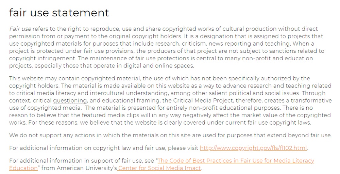The width and height of the screenshot is (340, 174).
Task: Click phrase current fair use copyright laws
Action: coord(268,123)
